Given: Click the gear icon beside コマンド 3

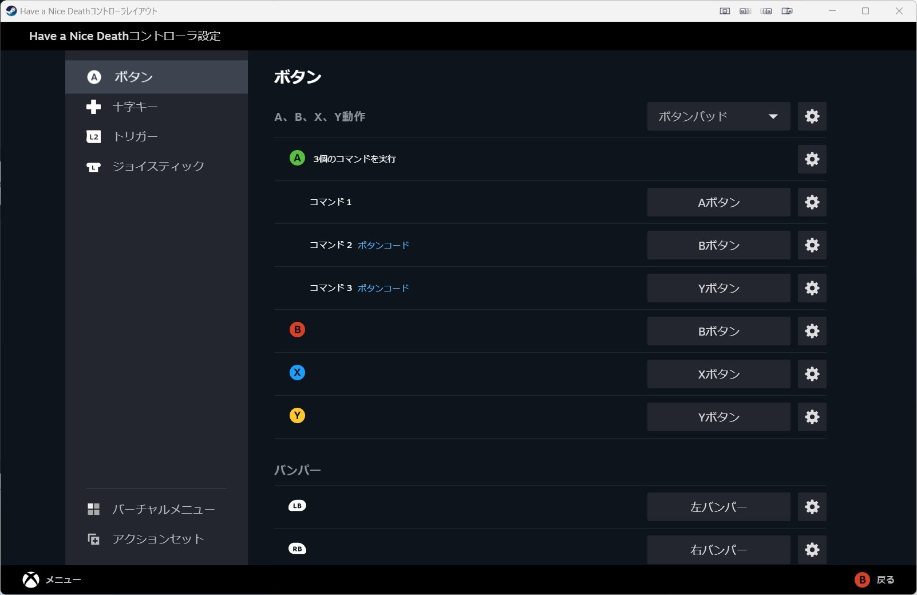Looking at the screenshot, I should click(x=812, y=288).
